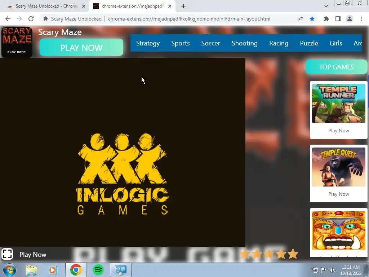Click the PLAY NOW button
This screenshot has height=277, width=369.
81,48
